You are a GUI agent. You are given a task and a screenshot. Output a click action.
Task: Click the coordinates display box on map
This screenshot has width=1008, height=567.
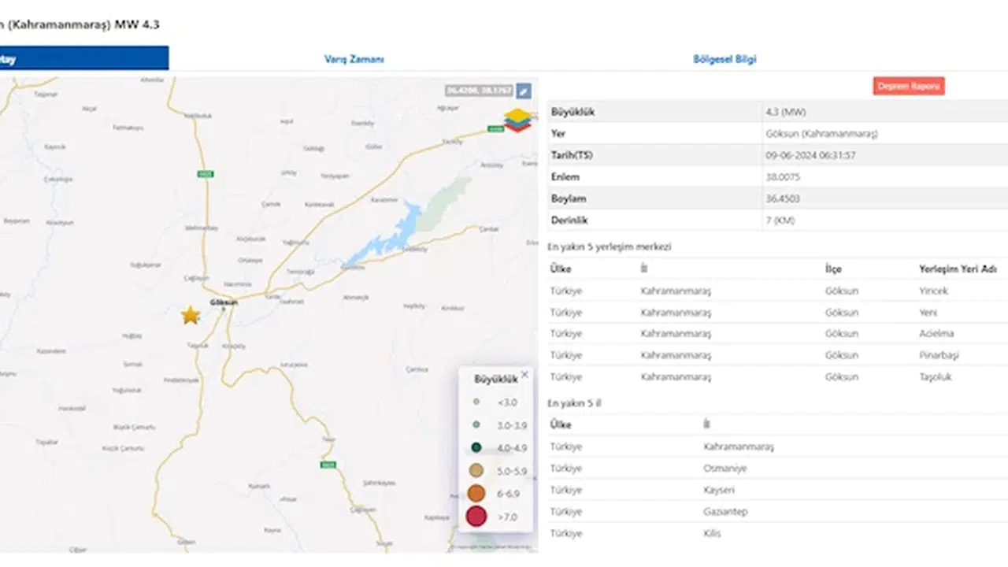(x=479, y=91)
